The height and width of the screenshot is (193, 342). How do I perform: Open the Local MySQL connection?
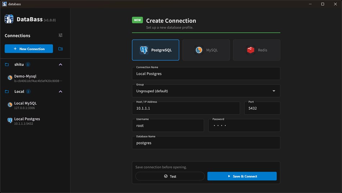click(35, 105)
